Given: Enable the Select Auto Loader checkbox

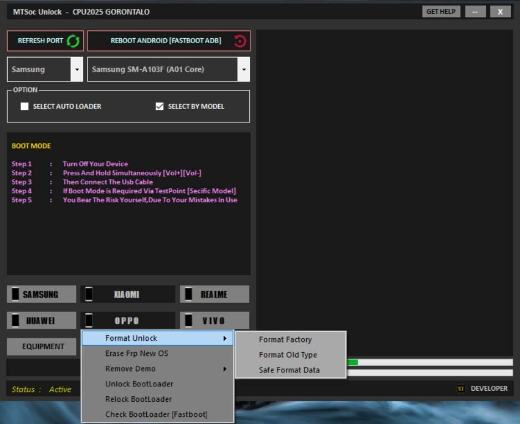Looking at the screenshot, I should click(24, 106).
